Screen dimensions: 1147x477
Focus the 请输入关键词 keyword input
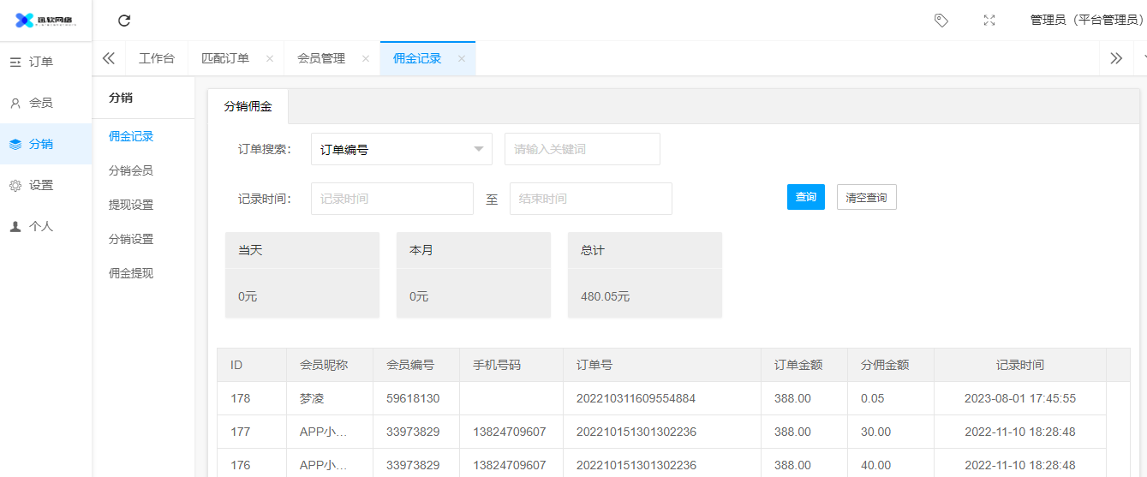tap(582, 149)
